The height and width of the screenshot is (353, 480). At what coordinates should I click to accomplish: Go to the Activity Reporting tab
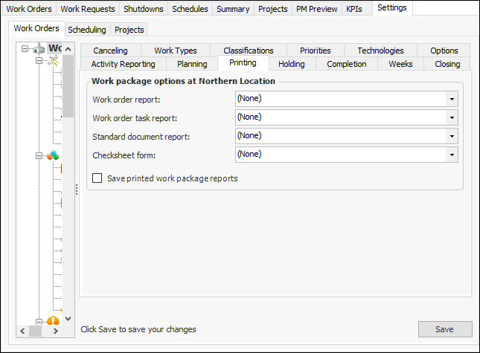123,64
